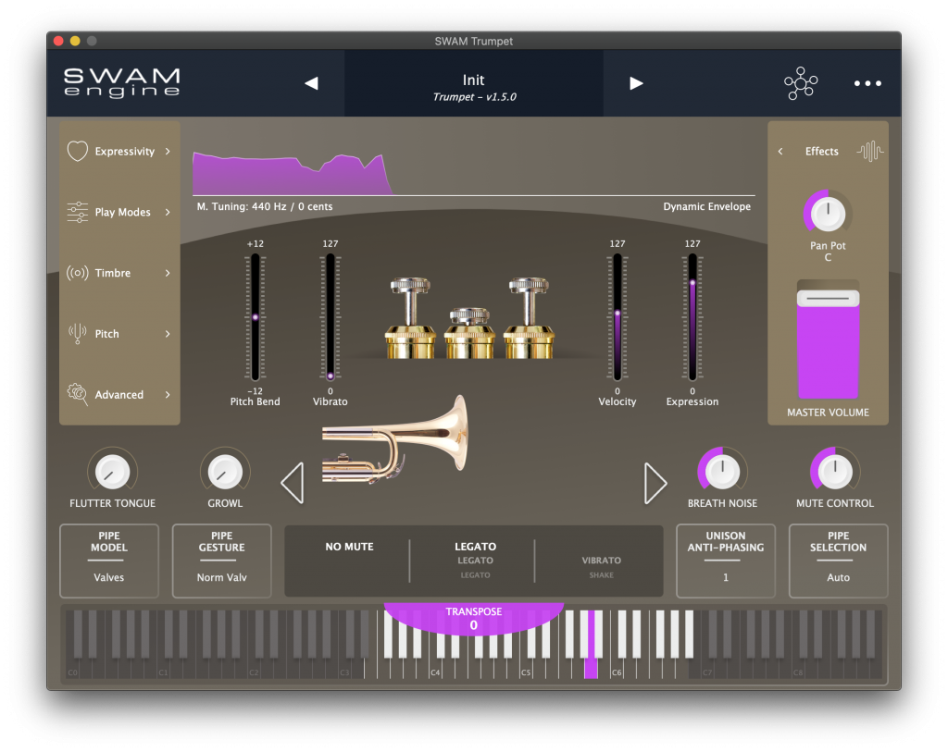The width and height of the screenshot is (948, 752).
Task: Open the Pipe Selection Auto selector
Action: (838, 561)
